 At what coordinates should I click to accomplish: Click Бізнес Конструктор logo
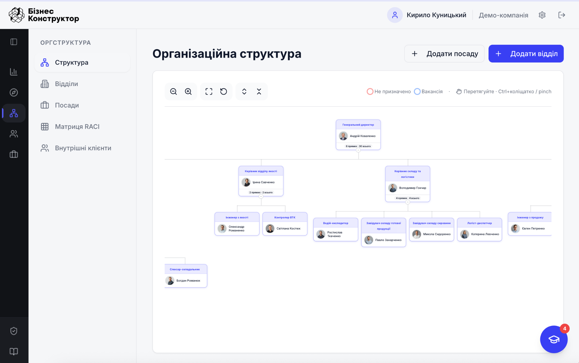coord(44,15)
